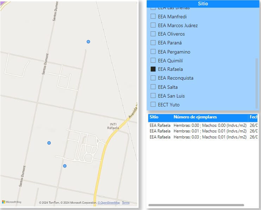
Task: Click the northernmost blue map marker
Action: click(88, 42)
